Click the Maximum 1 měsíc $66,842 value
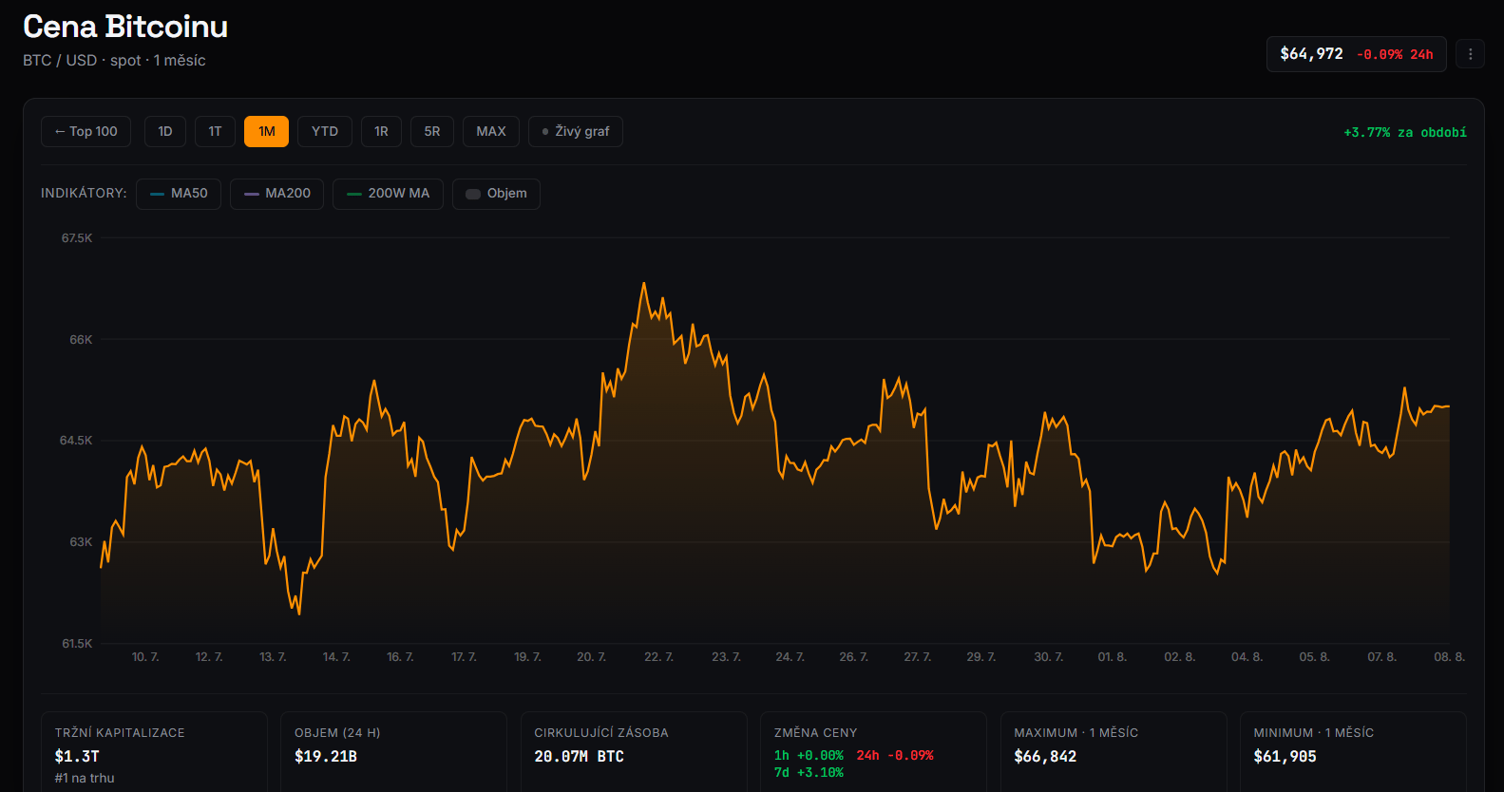This screenshot has height=792, width=1504. click(1045, 757)
